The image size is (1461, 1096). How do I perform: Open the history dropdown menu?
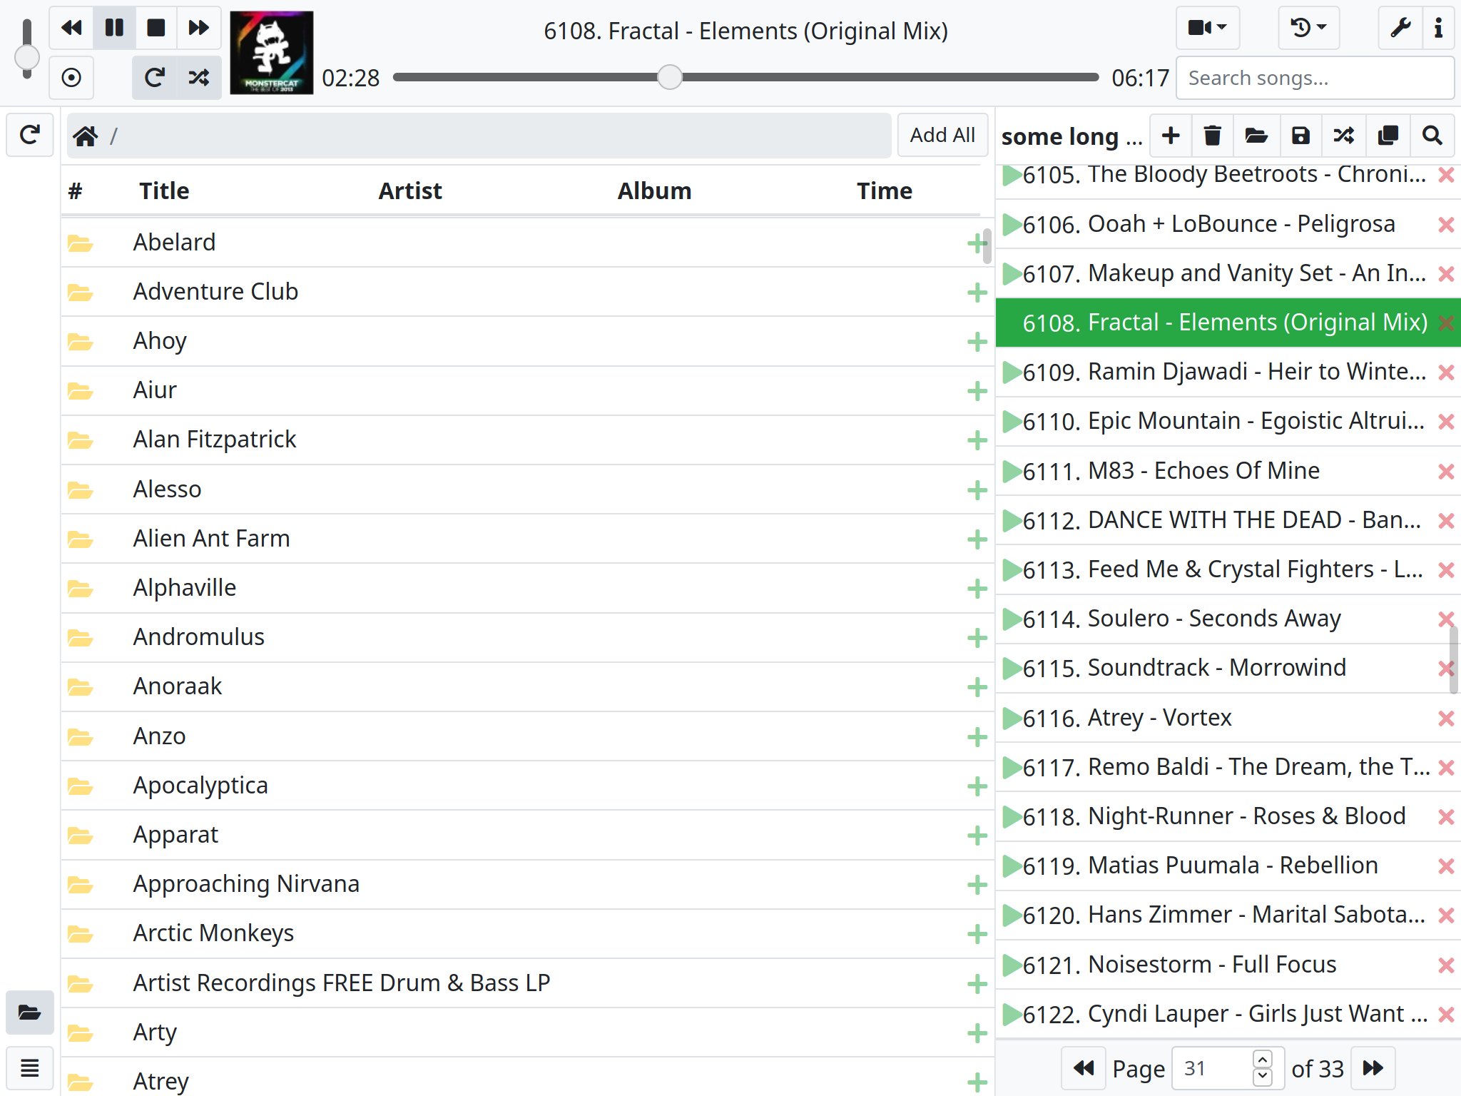(1308, 28)
